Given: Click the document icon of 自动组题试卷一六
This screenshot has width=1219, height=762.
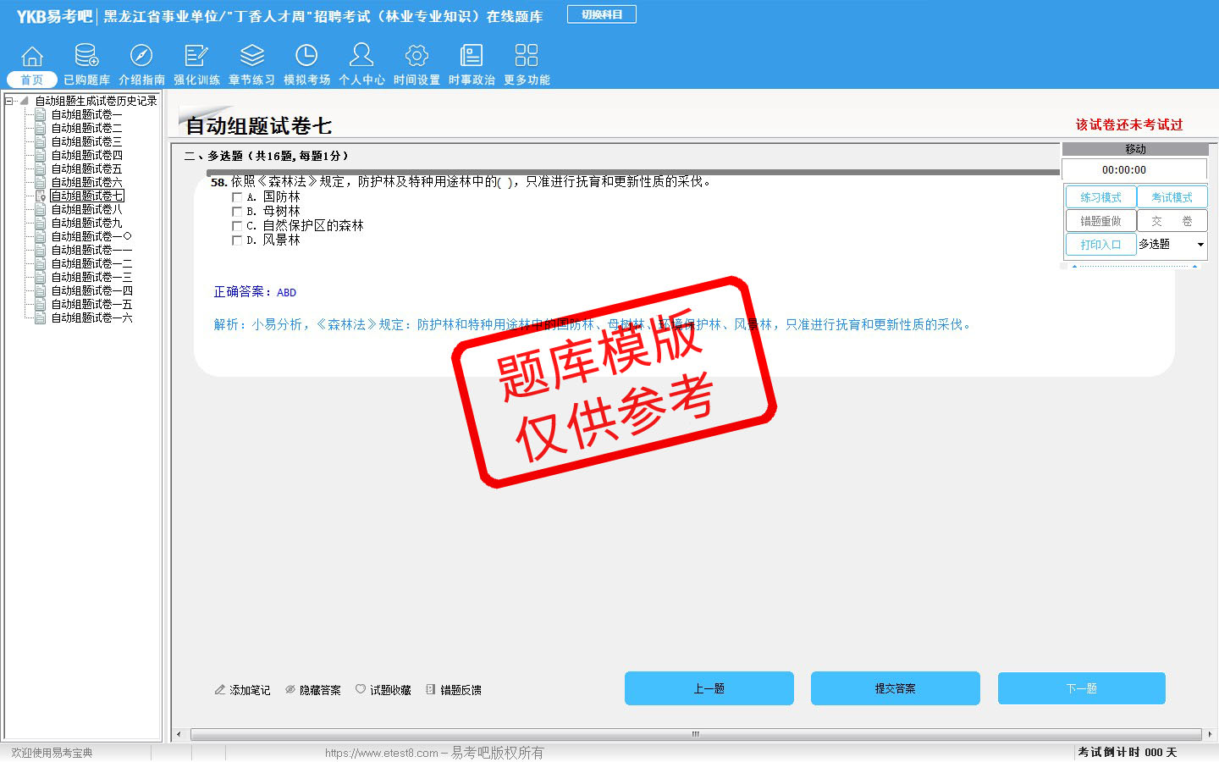Looking at the screenshot, I should coord(41,317).
